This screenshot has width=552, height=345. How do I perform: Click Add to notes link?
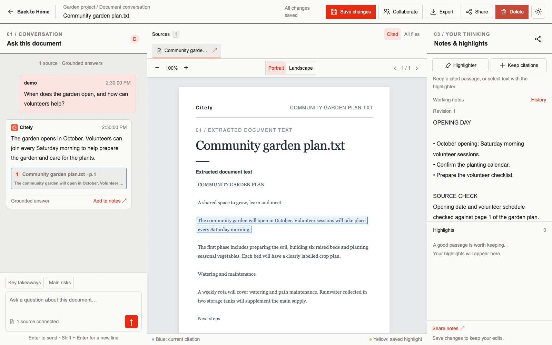click(x=110, y=201)
